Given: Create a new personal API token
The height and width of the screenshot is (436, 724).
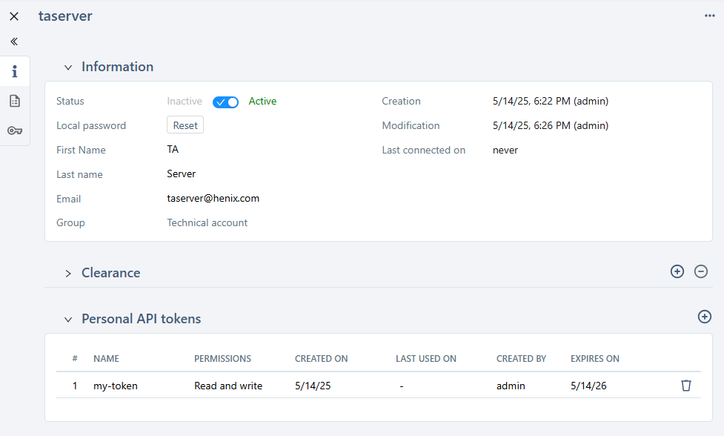Looking at the screenshot, I should 704,317.
